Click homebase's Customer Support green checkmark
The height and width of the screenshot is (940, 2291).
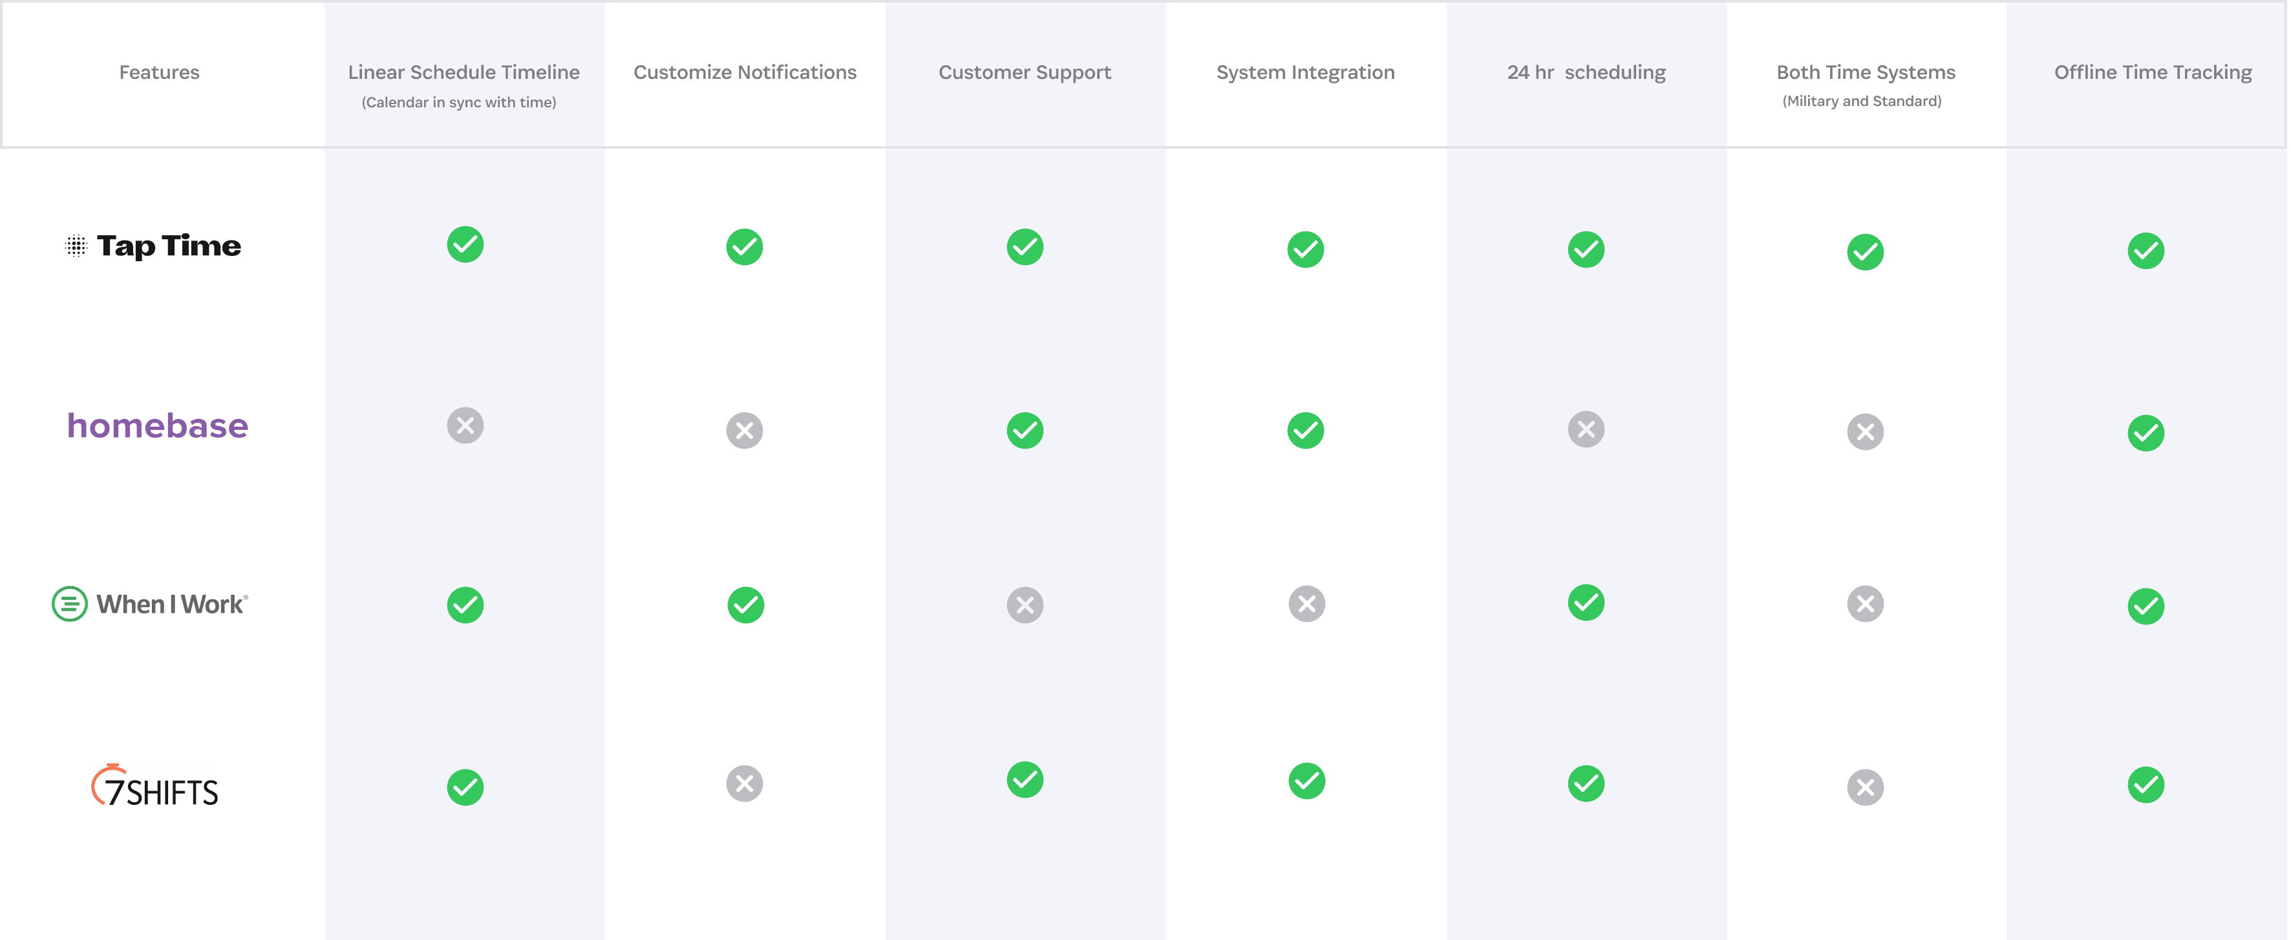click(1025, 431)
